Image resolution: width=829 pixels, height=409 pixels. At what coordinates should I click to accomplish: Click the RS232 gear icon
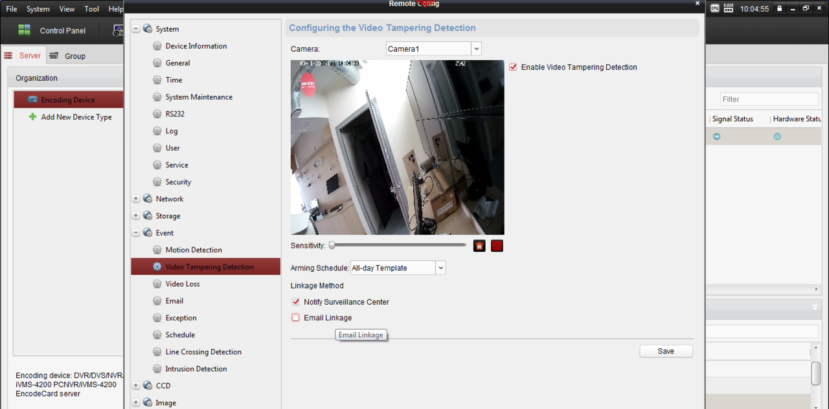pos(157,114)
